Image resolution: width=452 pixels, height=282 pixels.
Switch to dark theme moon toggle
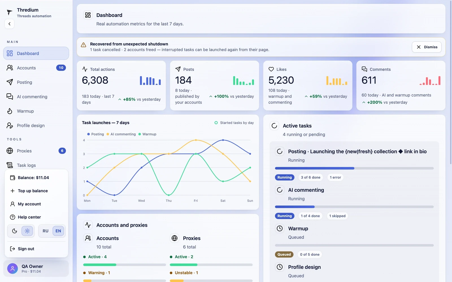pos(15,231)
